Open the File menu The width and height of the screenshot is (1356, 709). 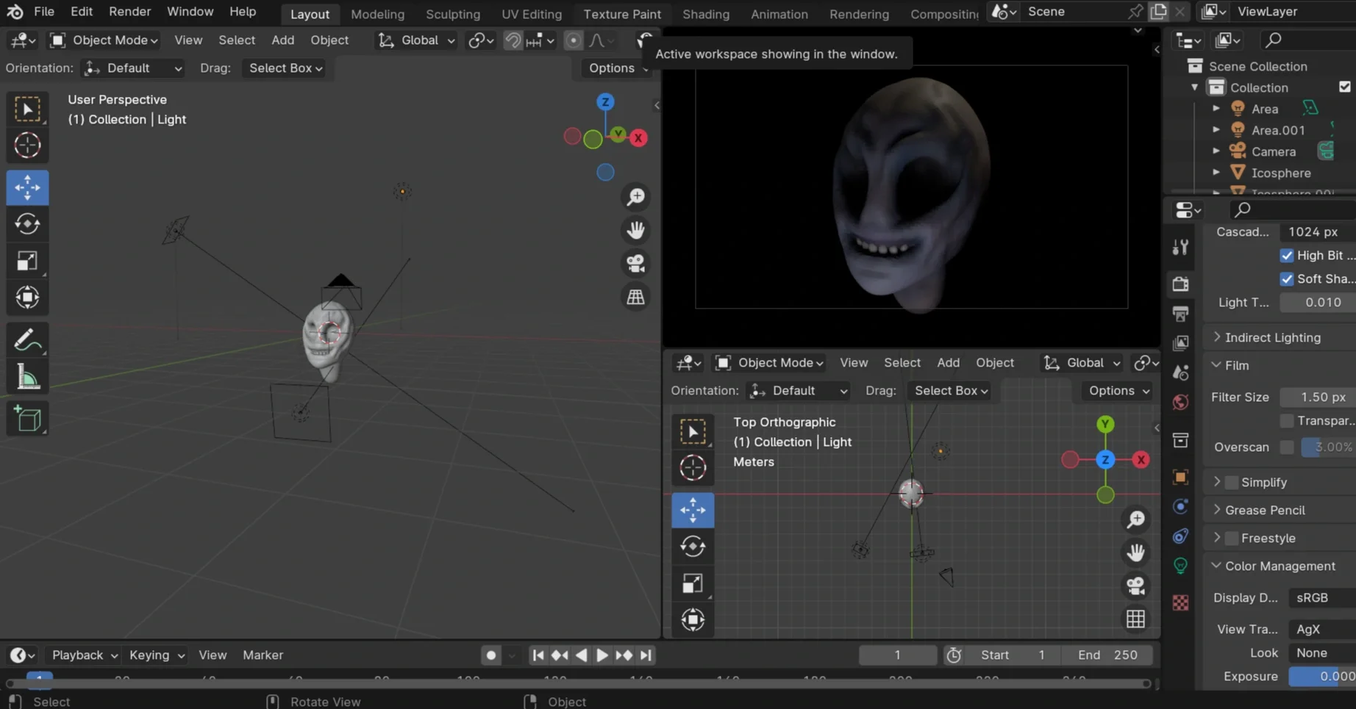click(44, 12)
